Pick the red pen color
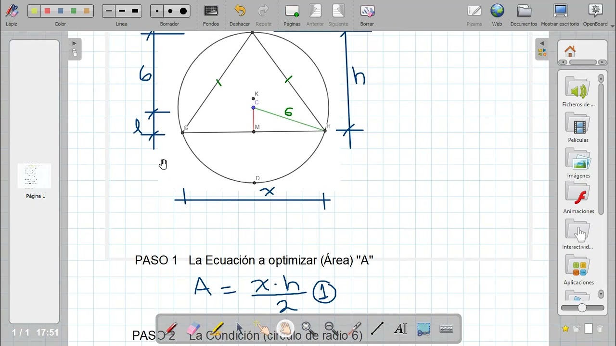 [x=47, y=11]
